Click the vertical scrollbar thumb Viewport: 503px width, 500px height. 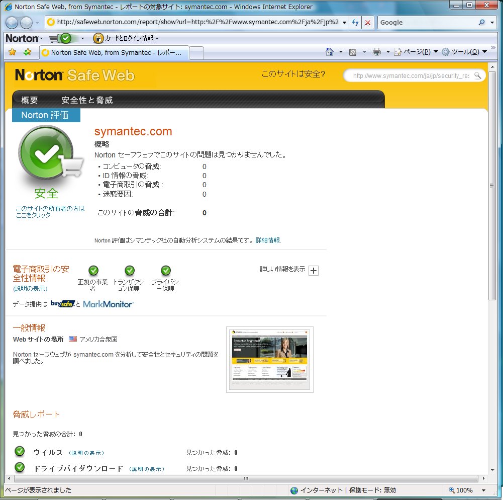pos(492,185)
